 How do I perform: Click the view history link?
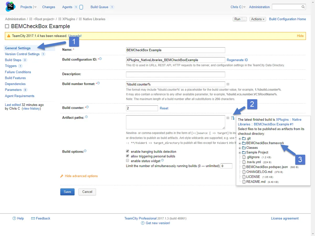(x=31, y=109)
